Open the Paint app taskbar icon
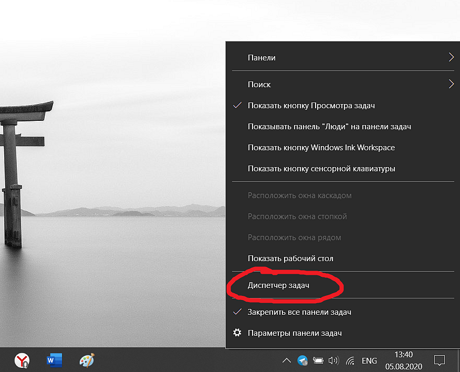 (87, 360)
